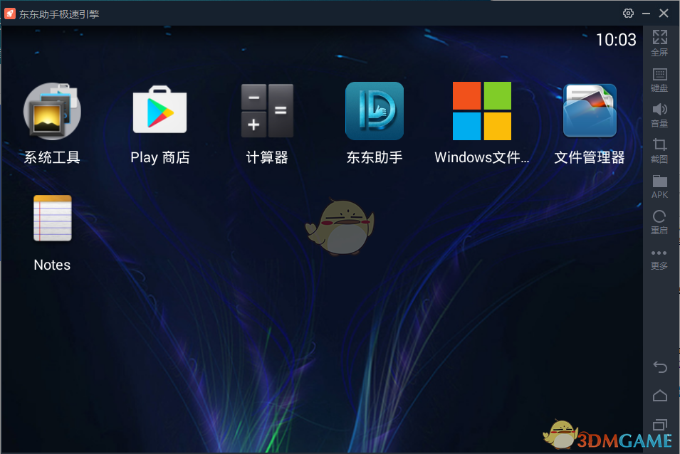Minimize the 东东助手极速引擎 window
The height and width of the screenshot is (454, 680).
pos(646,14)
